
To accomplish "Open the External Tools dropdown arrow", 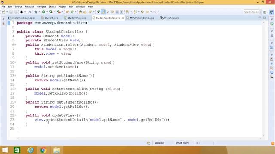I will (x=62, y=12).
